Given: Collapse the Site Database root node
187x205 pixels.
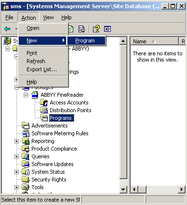Looking at the screenshot, I should tap(7, 49).
